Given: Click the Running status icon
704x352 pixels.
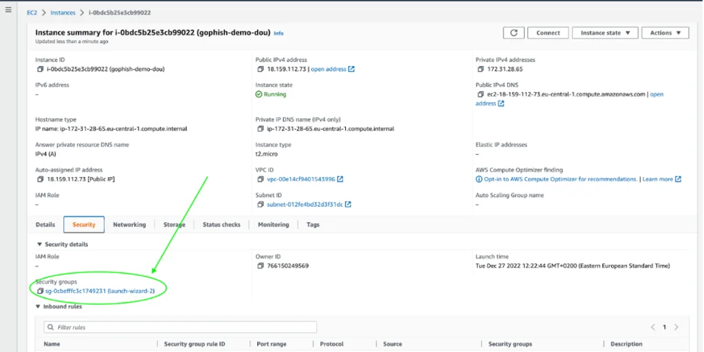Looking at the screenshot, I should tap(258, 95).
